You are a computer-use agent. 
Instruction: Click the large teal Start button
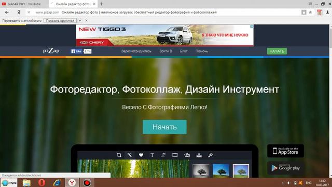coord(164,127)
